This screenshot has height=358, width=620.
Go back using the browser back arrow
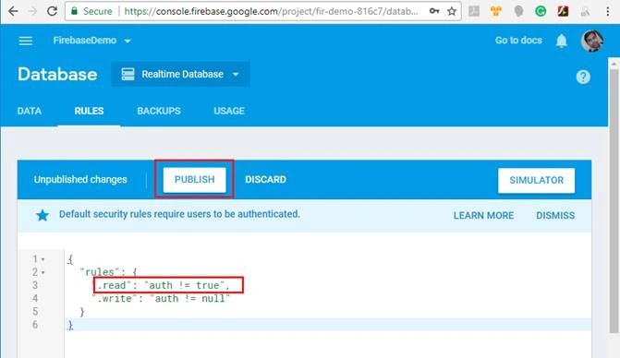[x=13, y=11]
